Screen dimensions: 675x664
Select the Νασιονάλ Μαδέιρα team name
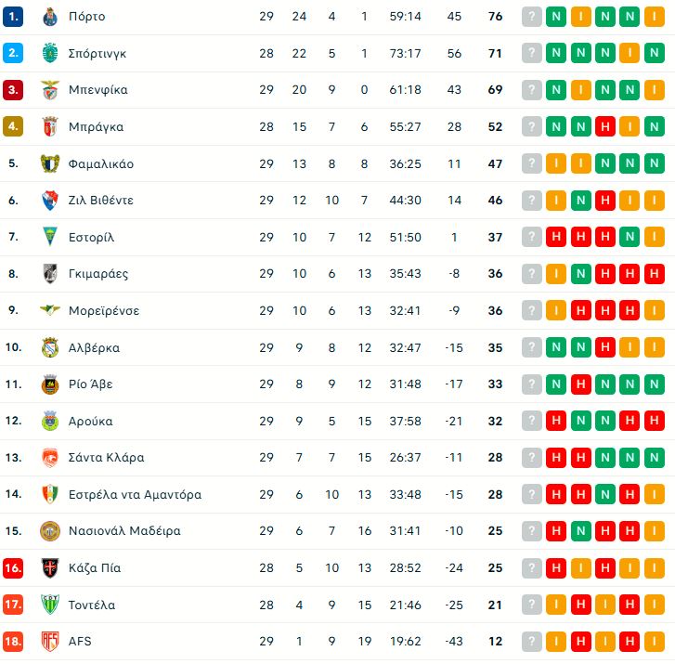point(124,531)
